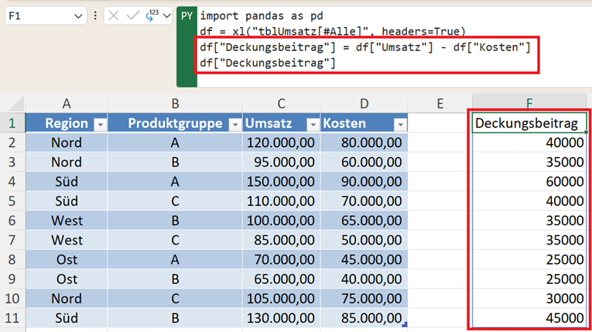The height and width of the screenshot is (332, 592).
Task: Open the Kosten column filter button
Action: point(400,124)
